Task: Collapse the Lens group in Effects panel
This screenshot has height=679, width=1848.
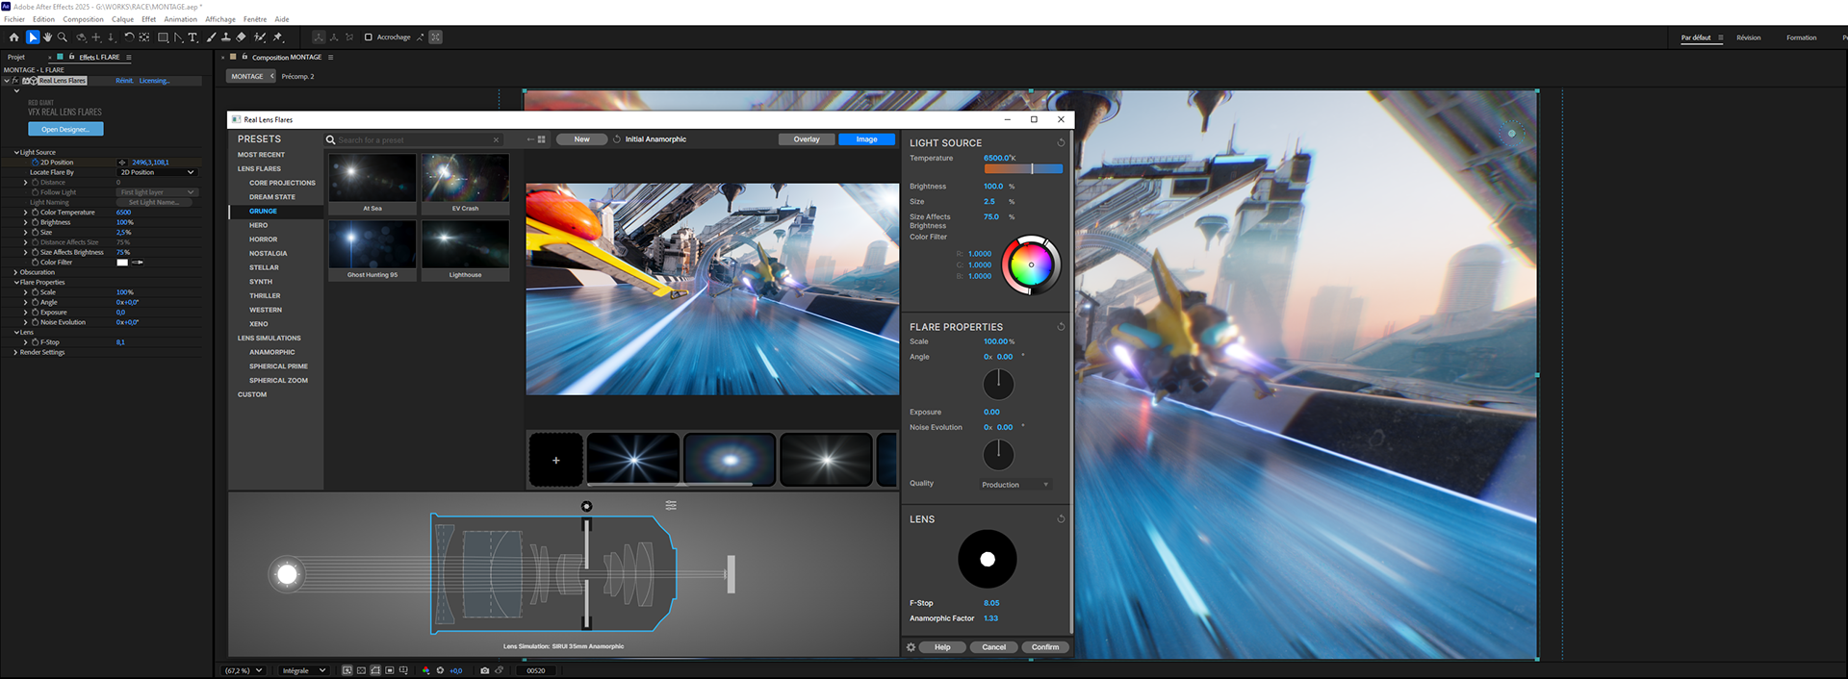Action: pyautogui.click(x=16, y=333)
